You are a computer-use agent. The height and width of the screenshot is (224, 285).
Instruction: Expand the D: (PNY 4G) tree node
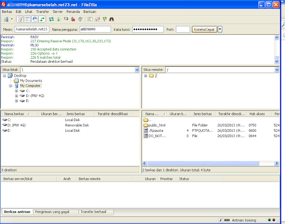[16, 96]
